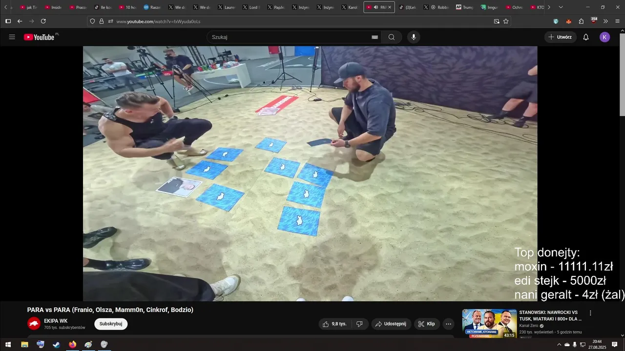Open the Stanowski recommended video thumbnail
The width and height of the screenshot is (625, 351).
pyautogui.click(x=489, y=324)
